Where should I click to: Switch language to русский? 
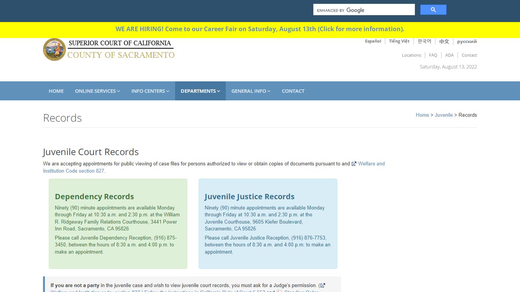pyautogui.click(x=467, y=41)
